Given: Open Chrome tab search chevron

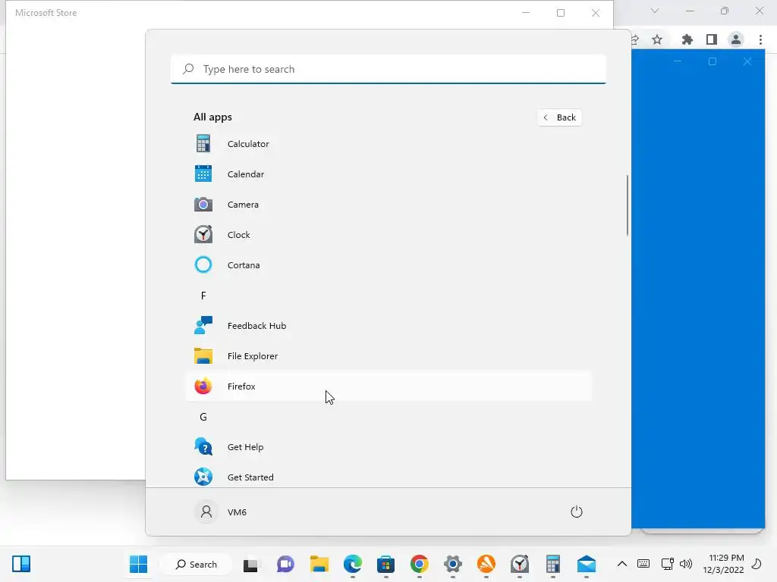Looking at the screenshot, I should click(655, 11).
